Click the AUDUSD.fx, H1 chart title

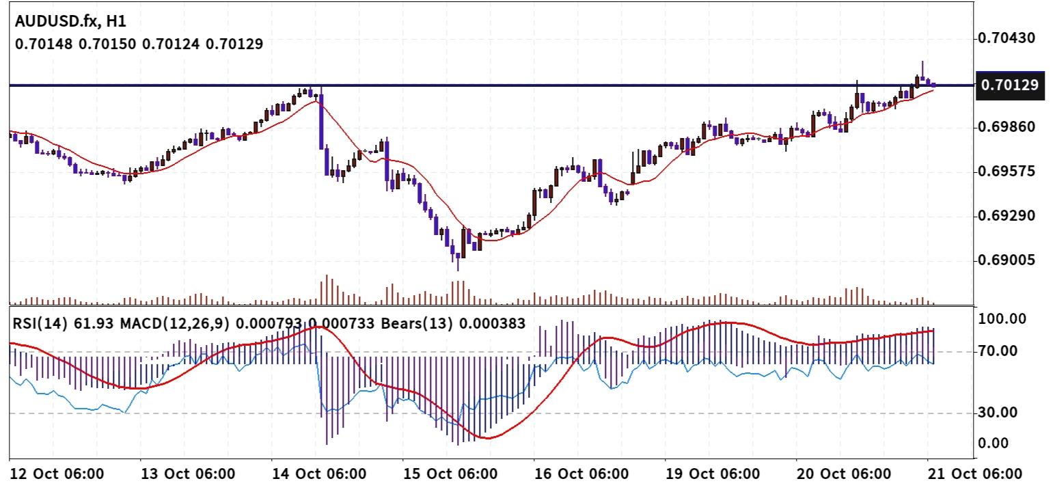(x=70, y=22)
